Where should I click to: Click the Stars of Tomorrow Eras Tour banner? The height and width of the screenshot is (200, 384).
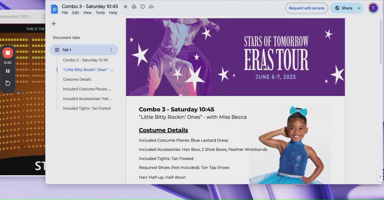pyautogui.click(x=235, y=57)
